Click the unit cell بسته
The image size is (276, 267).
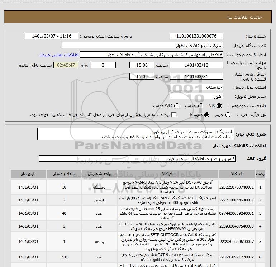(99, 242)
